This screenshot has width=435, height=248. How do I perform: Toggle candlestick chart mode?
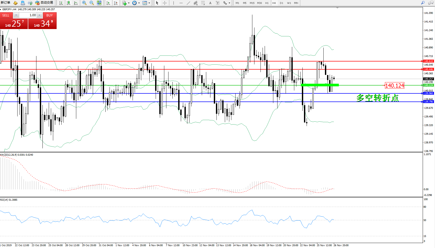68,3
